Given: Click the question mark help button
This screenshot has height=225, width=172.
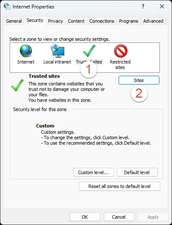Looking at the screenshot, I should tap(143, 6).
